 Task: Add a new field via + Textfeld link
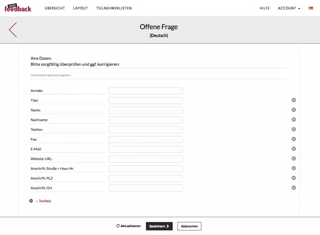pyautogui.click(x=43, y=201)
